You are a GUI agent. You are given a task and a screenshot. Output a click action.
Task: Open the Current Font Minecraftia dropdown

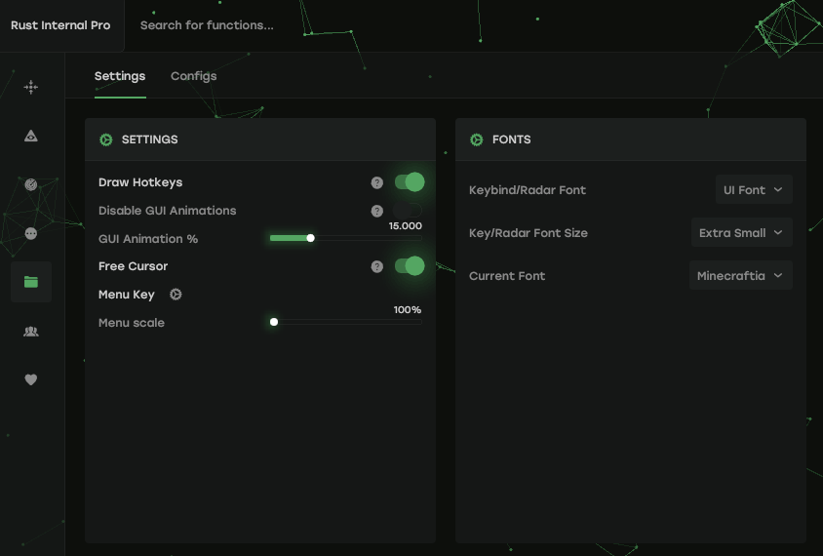740,276
